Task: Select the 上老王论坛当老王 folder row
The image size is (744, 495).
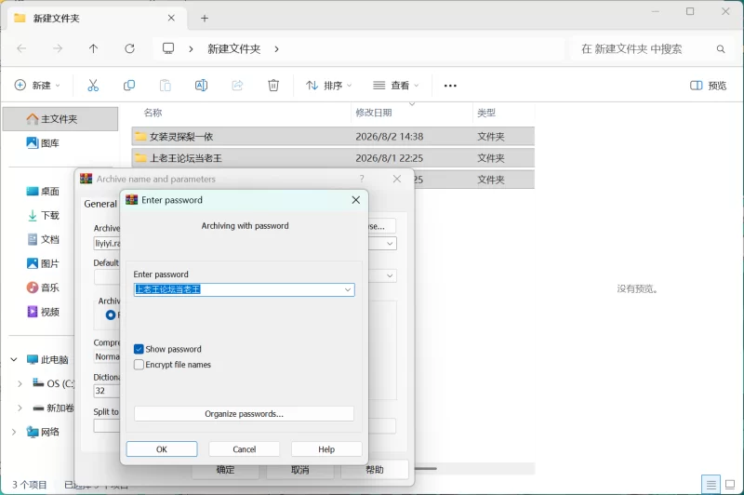Action: (x=333, y=158)
